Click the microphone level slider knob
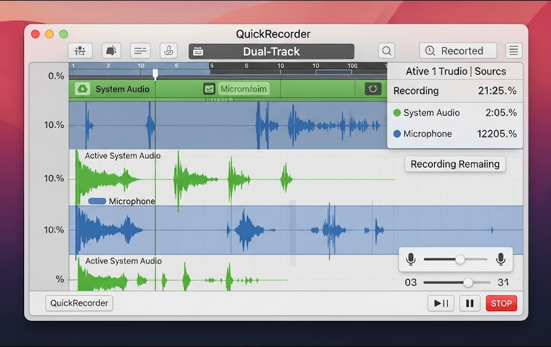Viewport: 551px width, 347px height. pyautogui.click(x=460, y=259)
